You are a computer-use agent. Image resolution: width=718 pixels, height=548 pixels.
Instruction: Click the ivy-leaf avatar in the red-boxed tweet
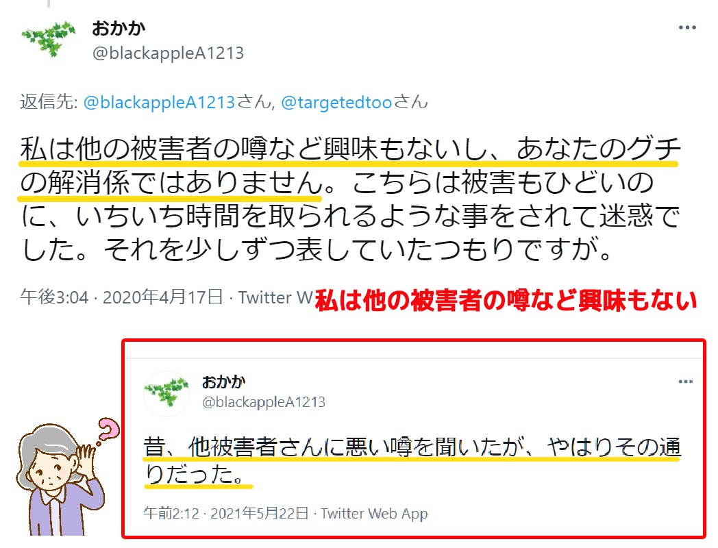coord(166,393)
